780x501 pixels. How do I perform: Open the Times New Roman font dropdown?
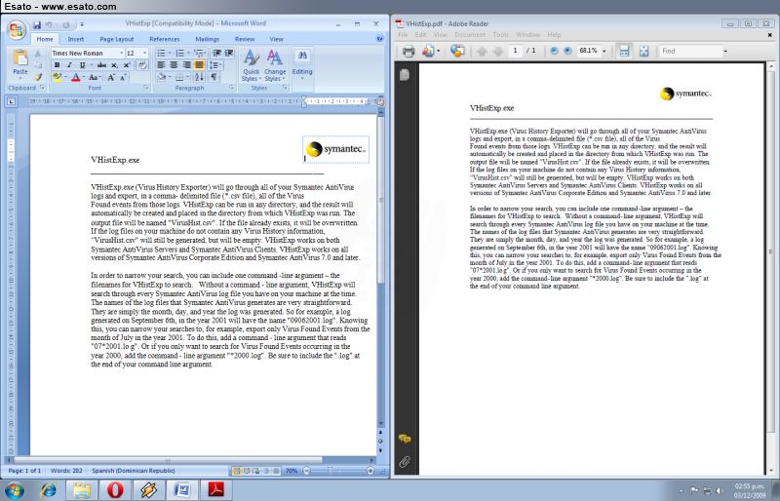[121, 53]
